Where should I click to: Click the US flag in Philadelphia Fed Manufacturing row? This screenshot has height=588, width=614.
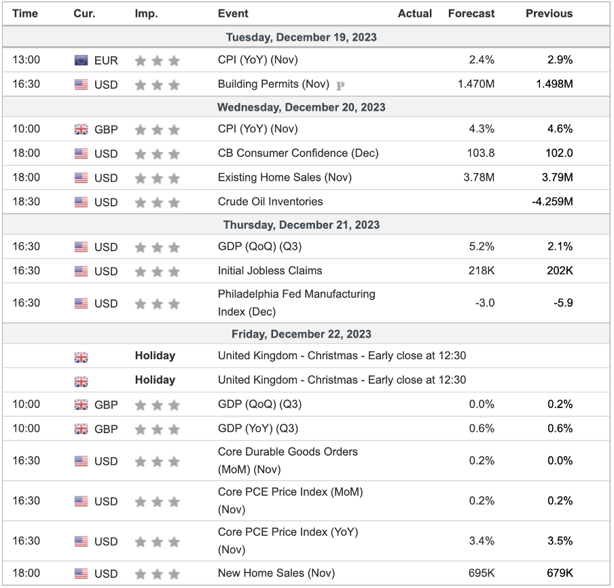[81, 304]
